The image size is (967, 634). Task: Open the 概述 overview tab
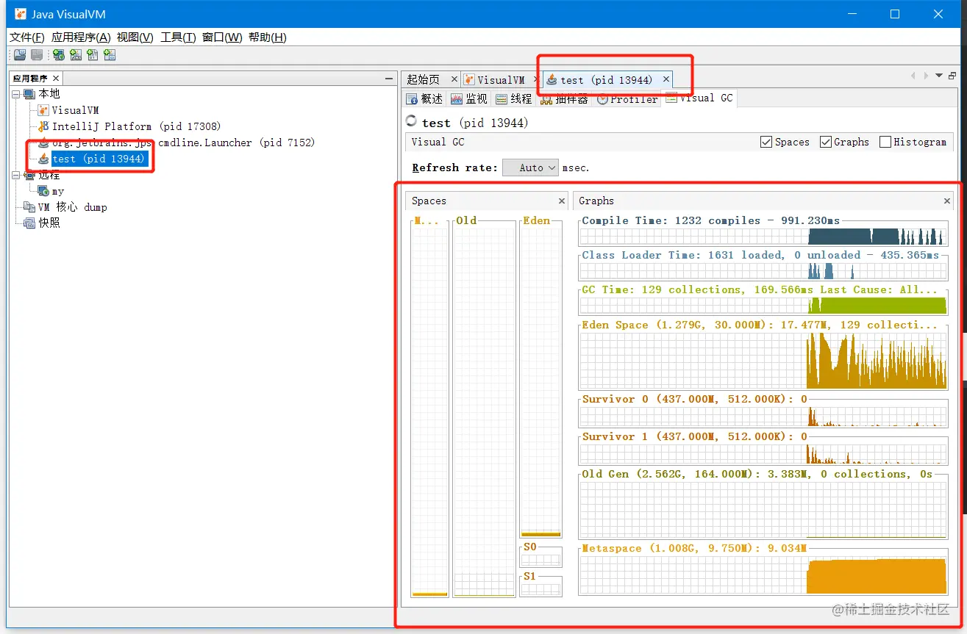coord(426,98)
